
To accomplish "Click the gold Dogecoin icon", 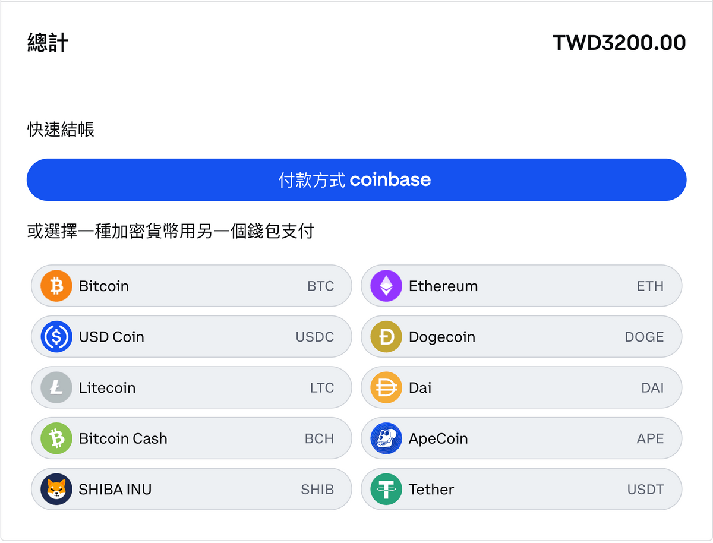I will [386, 337].
